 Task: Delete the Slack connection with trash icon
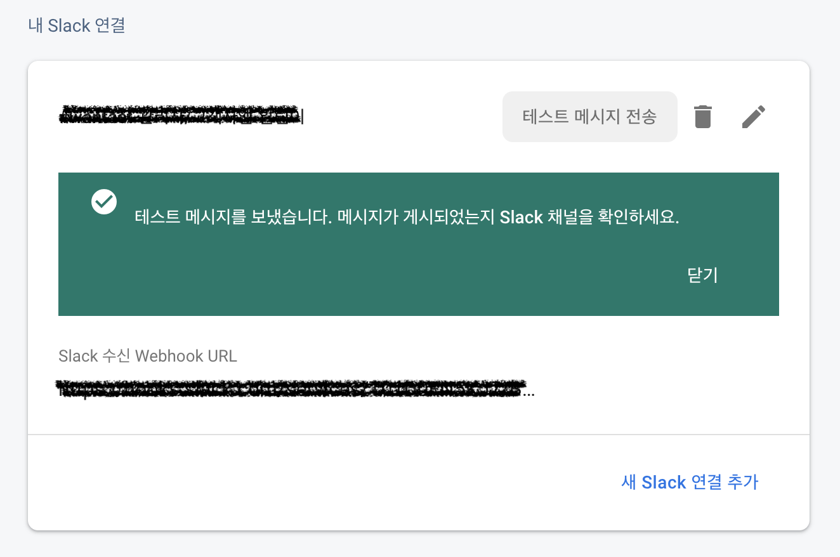(702, 117)
